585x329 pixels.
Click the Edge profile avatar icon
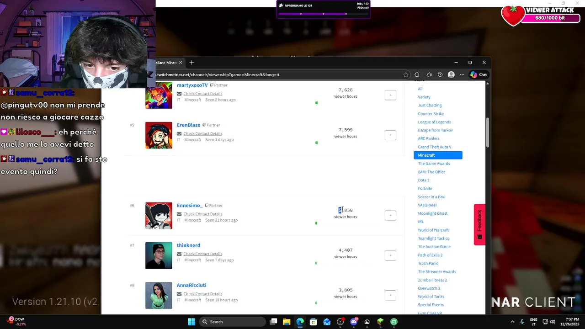451,74
